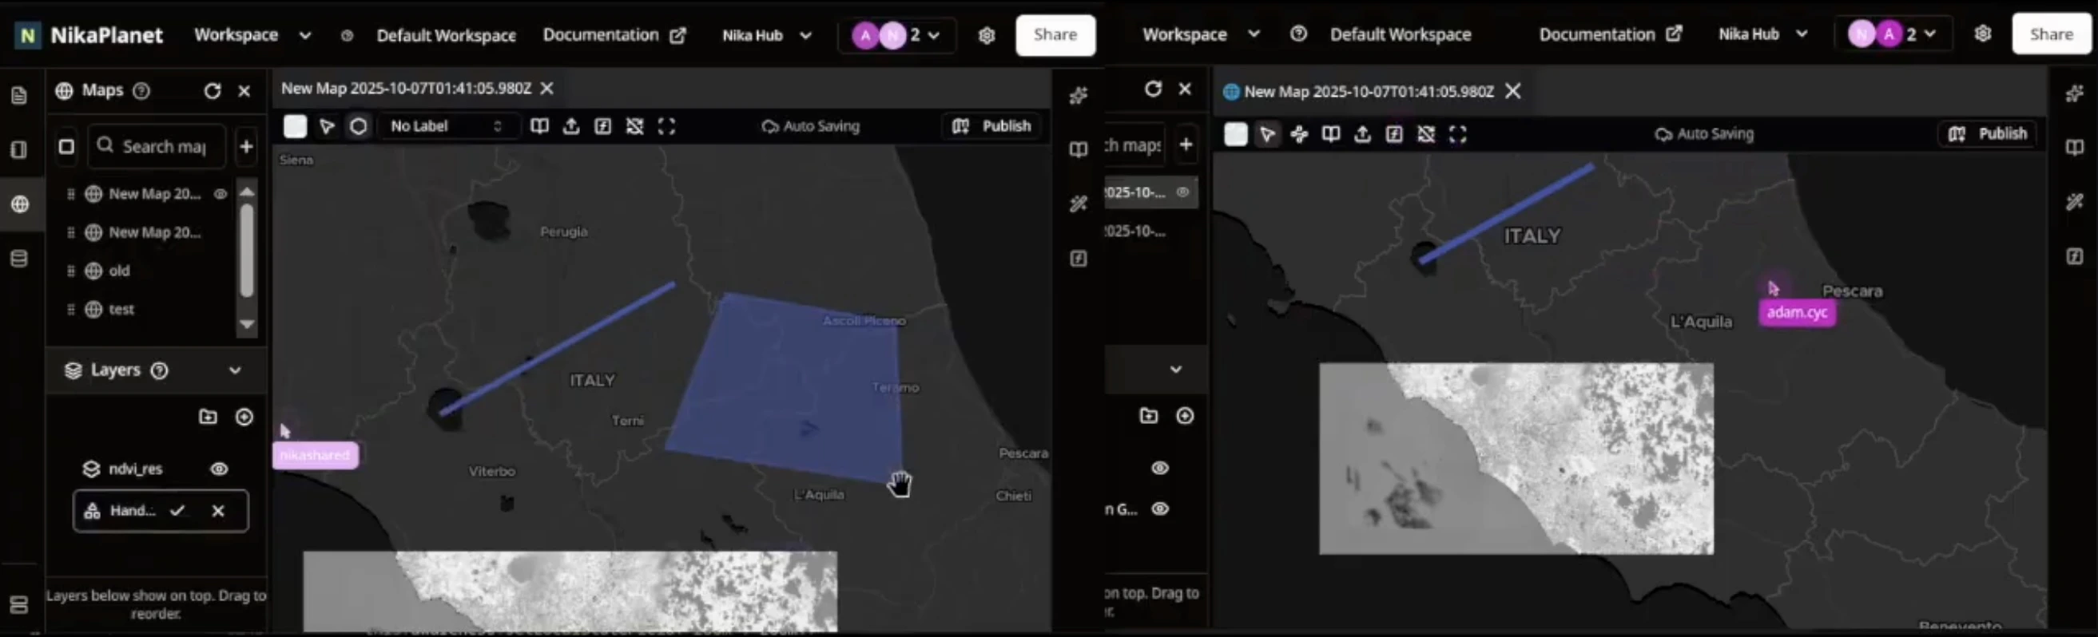Image resolution: width=2098 pixels, height=637 pixels.
Task: Open the notebook icon in left sidebar
Action: (x=18, y=150)
